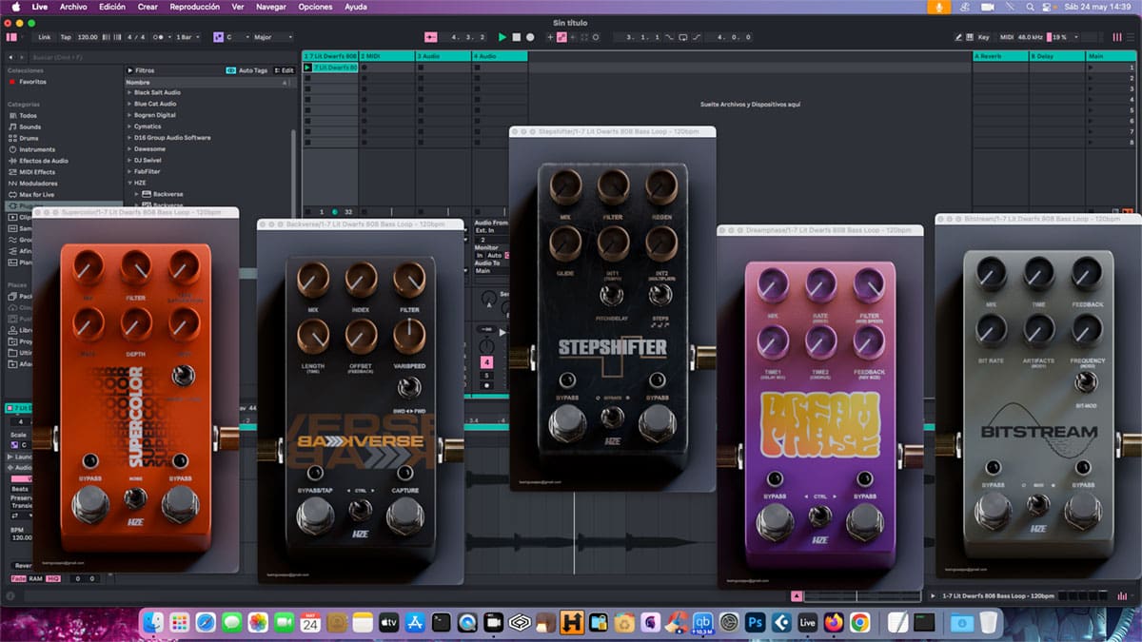Select the Moduladores category icon

click(12, 184)
